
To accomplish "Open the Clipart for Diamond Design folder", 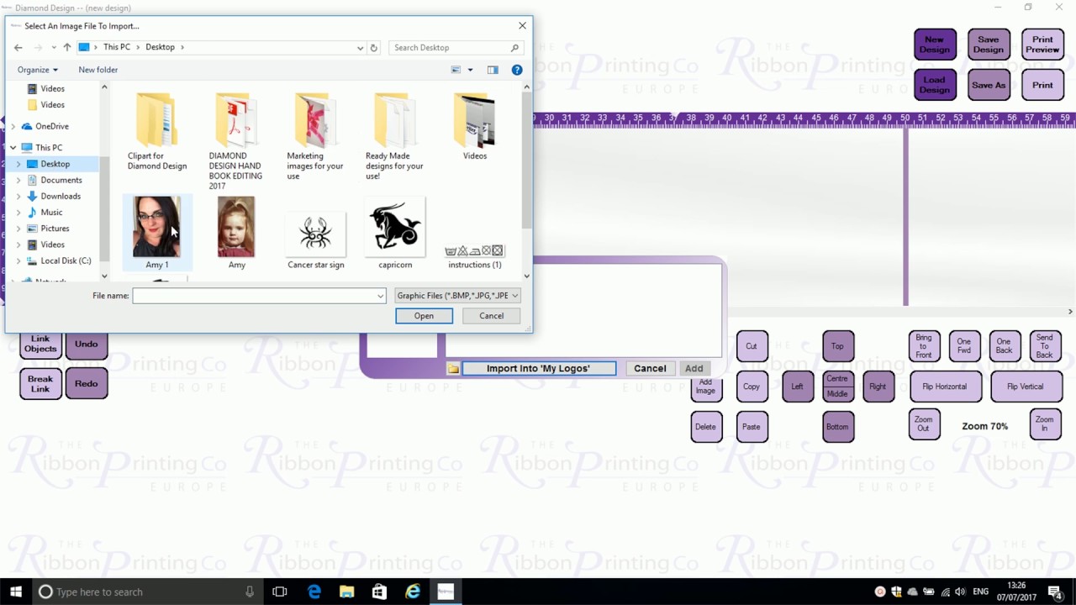I will [x=157, y=132].
